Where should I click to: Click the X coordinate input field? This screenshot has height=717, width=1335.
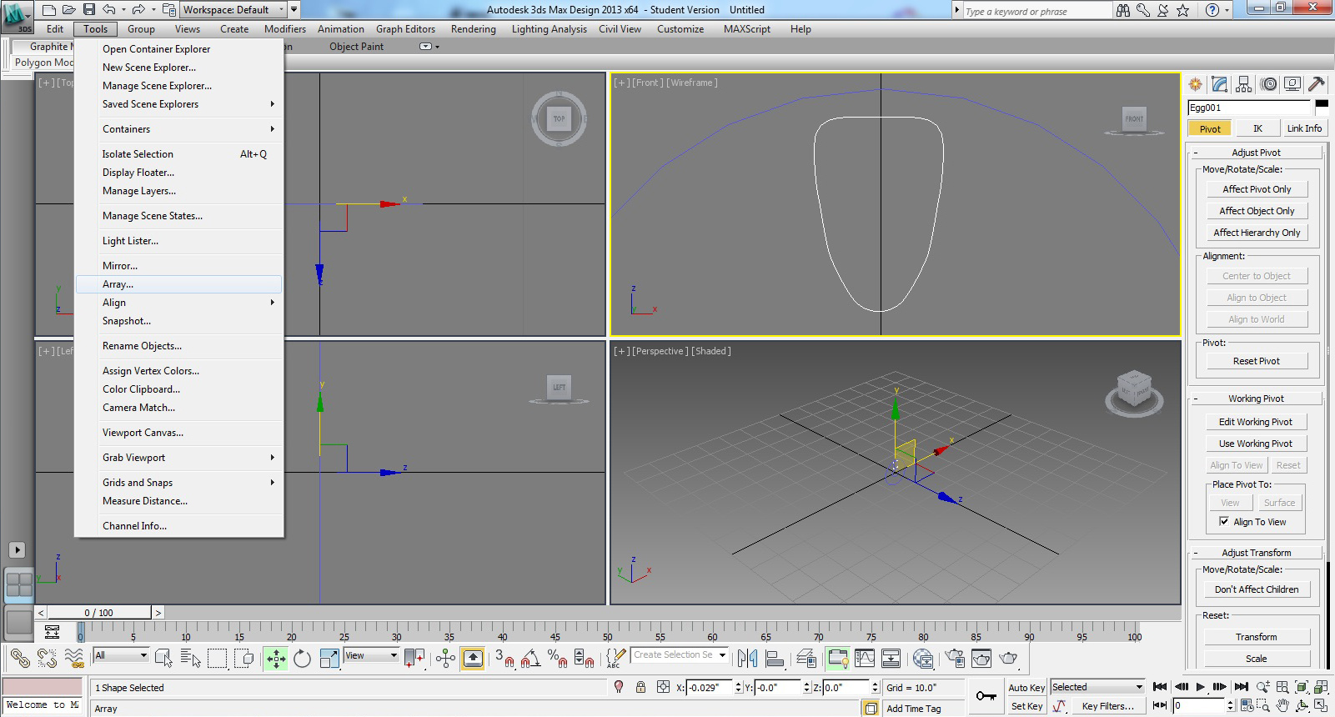tap(710, 688)
